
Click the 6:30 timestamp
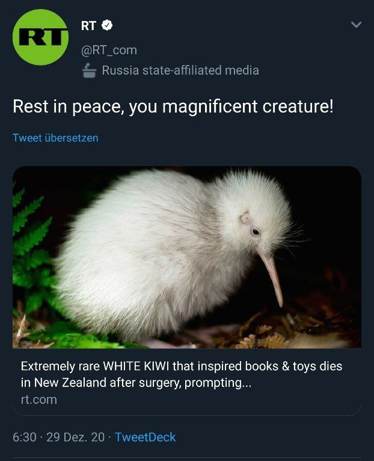[25, 437]
